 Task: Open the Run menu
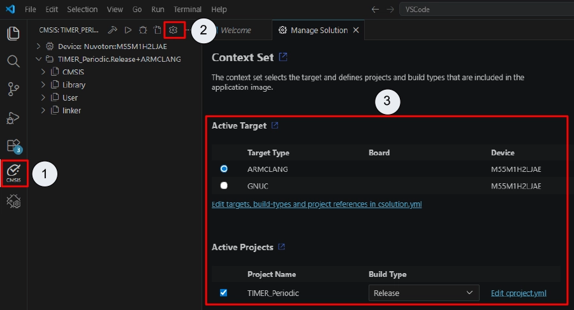coord(158,10)
